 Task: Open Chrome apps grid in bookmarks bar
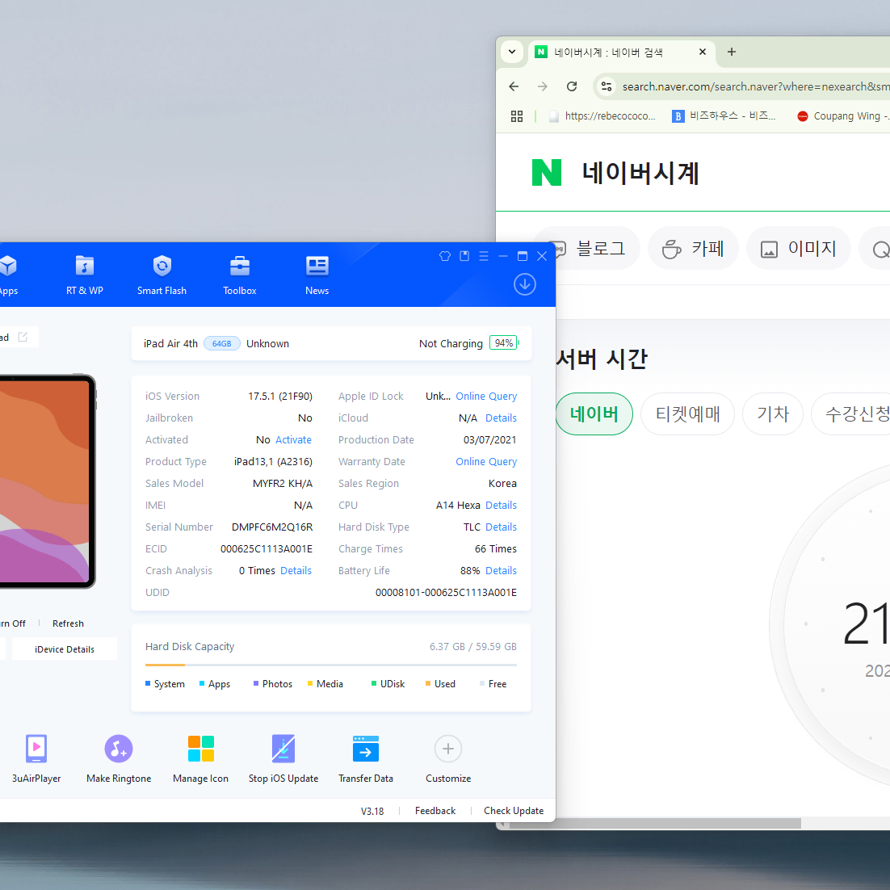pyautogui.click(x=517, y=116)
